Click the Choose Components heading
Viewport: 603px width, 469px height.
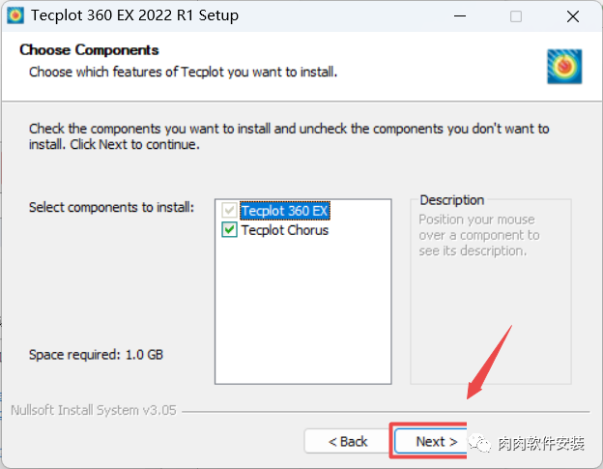pyautogui.click(x=89, y=50)
